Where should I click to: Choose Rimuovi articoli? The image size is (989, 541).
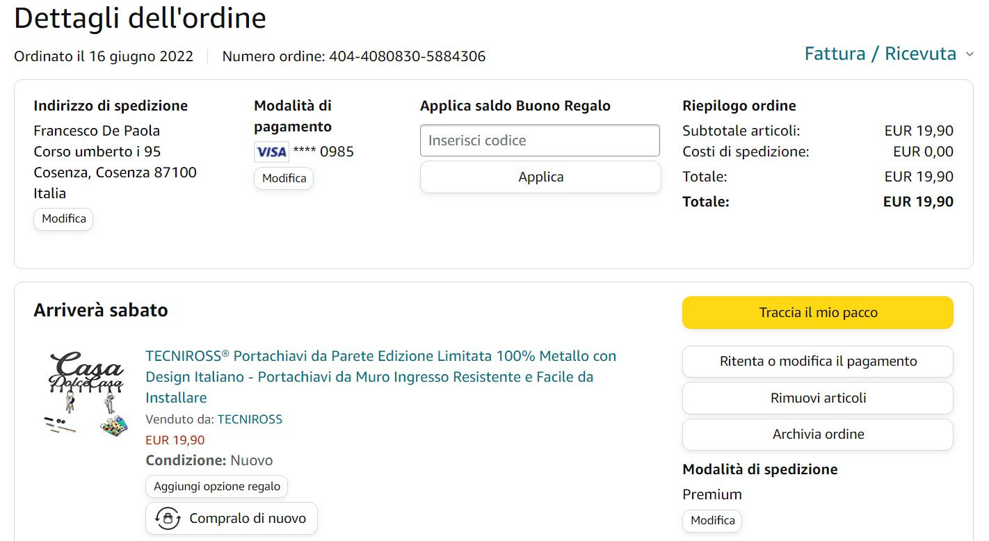[x=818, y=398]
